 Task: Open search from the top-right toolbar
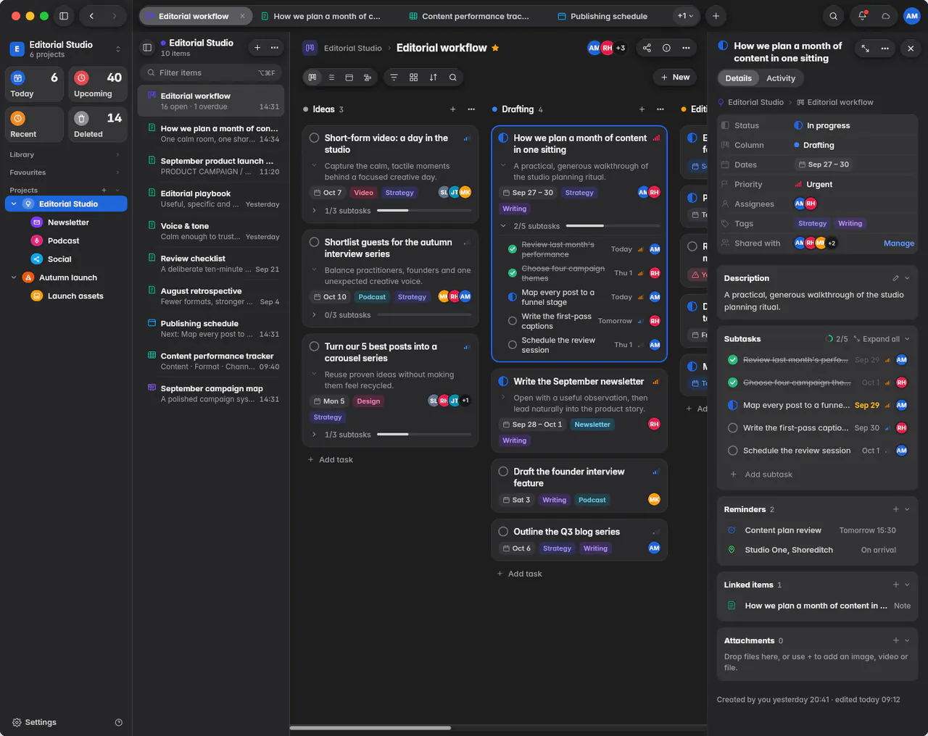click(x=834, y=16)
